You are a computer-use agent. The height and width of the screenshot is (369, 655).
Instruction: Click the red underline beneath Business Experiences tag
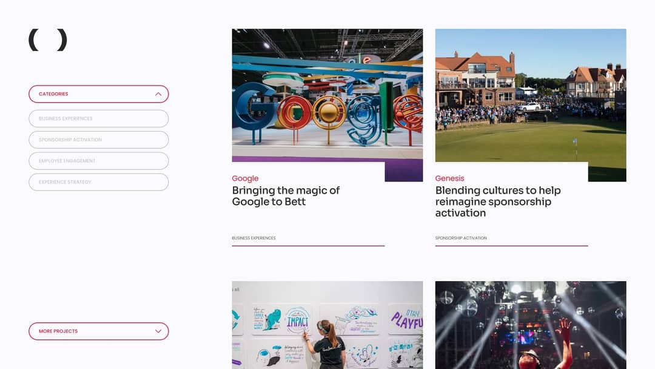click(x=308, y=246)
